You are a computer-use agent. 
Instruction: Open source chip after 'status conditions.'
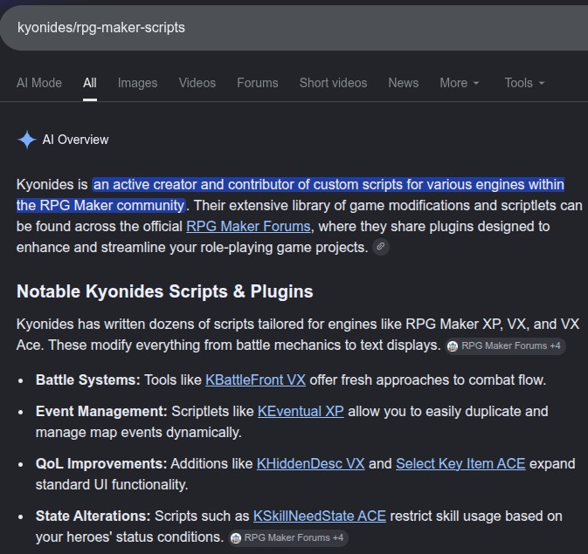pos(288,538)
